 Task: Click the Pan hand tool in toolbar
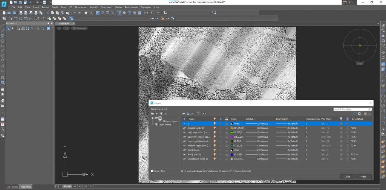click(86, 13)
